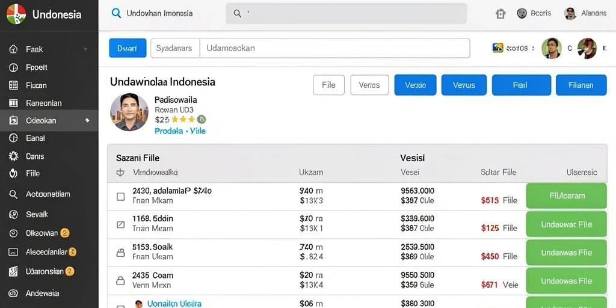The image size is (616, 308).
Task: Click the colorful xoros badge icon
Action: [497, 48]
